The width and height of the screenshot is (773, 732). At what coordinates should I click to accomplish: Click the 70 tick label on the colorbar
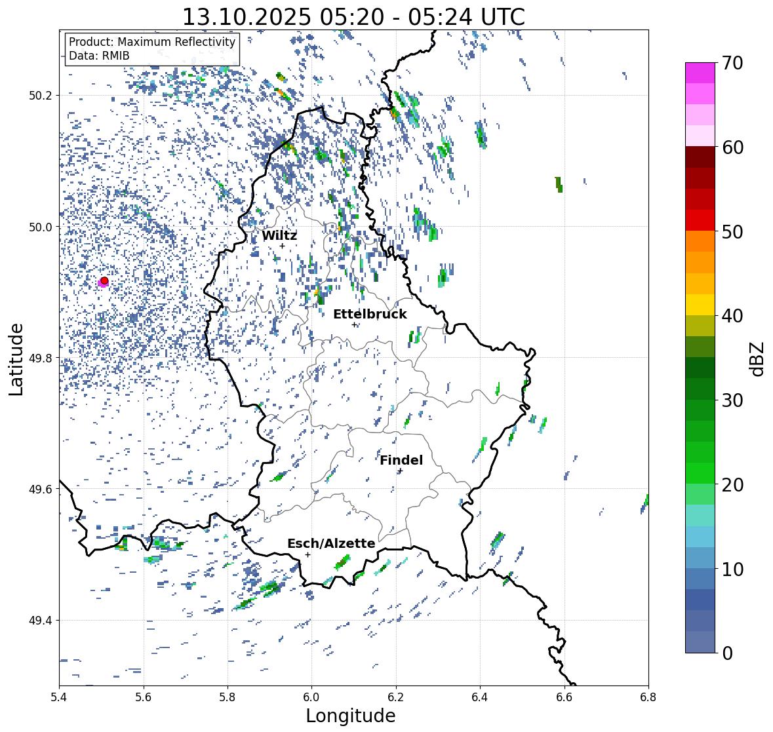pos(732,63)
